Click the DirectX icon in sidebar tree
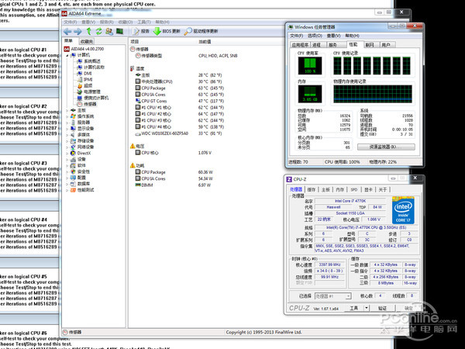 72,153
